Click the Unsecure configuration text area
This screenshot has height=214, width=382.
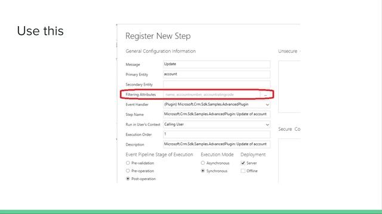click(x=289, y=87)
